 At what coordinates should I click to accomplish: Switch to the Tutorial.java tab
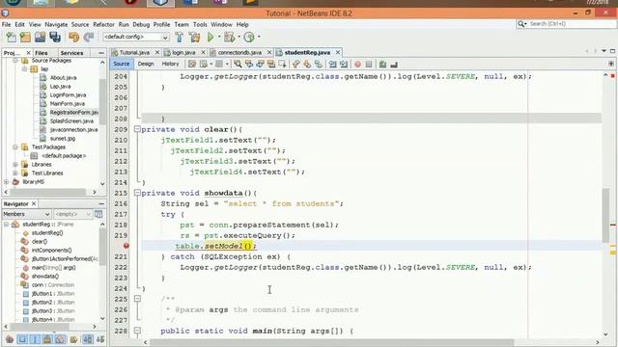pos(134,52)
